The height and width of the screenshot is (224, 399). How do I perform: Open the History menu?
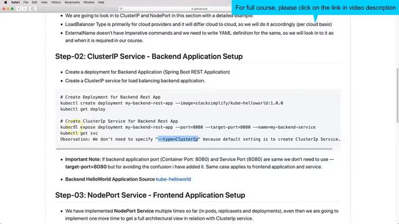coord(56,2)
